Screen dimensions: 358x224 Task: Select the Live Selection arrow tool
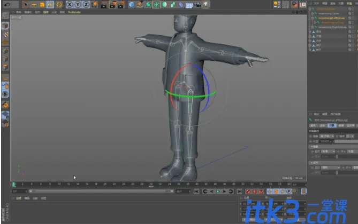pos(26,5)
